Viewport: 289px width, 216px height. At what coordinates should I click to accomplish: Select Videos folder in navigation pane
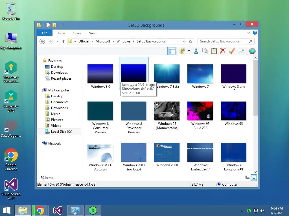pyautogui.click(x=56, y=125)
